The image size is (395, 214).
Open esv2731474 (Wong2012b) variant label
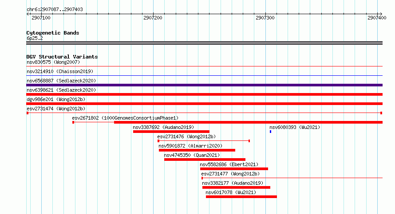[x=56, y=109]
